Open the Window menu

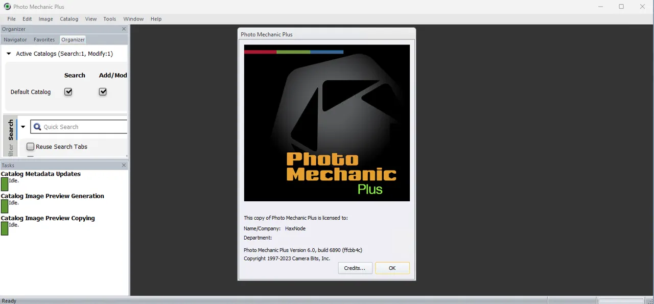tap(133, 19)
